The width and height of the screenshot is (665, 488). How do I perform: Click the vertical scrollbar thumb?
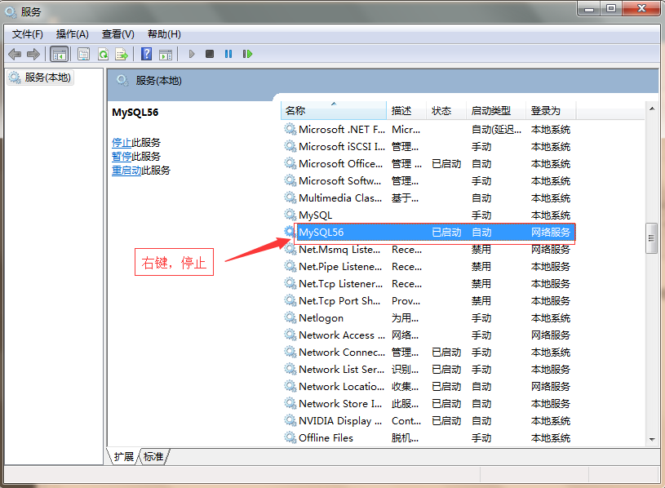click(651, 237)
